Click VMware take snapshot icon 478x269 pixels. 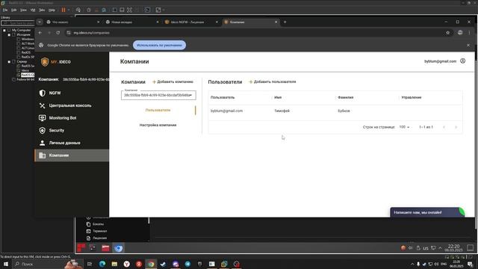pos(89,10)
